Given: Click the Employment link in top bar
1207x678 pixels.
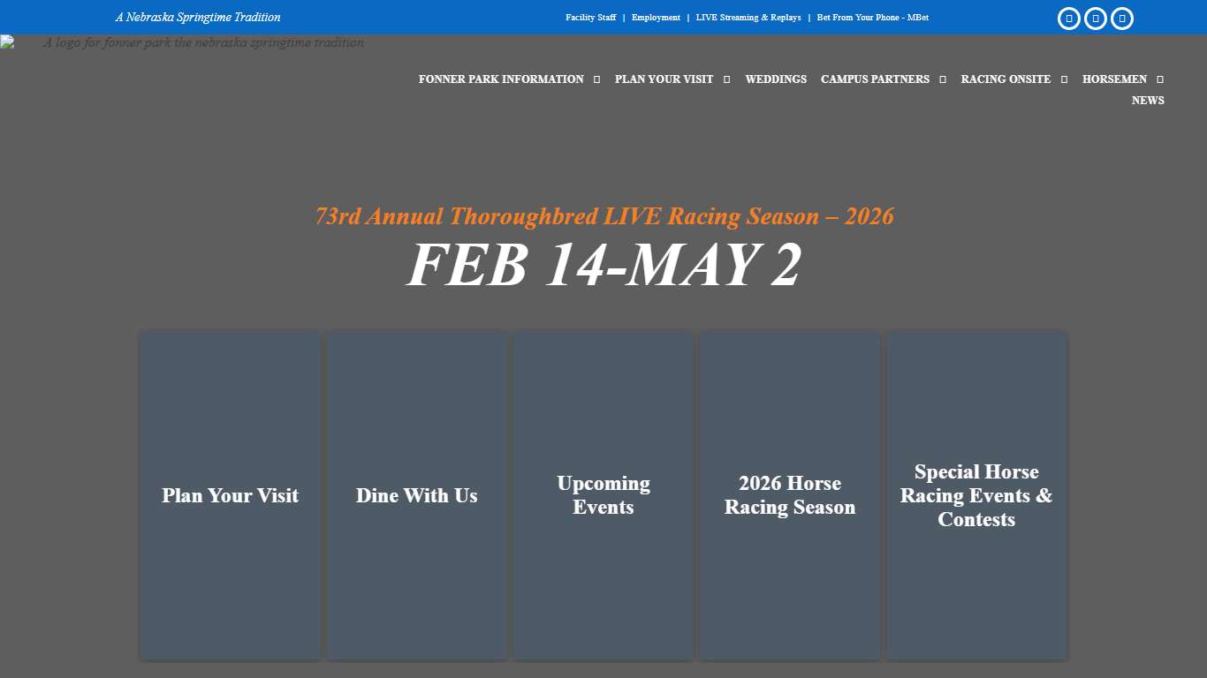Looking at the screenshot, I should (656, 18).
